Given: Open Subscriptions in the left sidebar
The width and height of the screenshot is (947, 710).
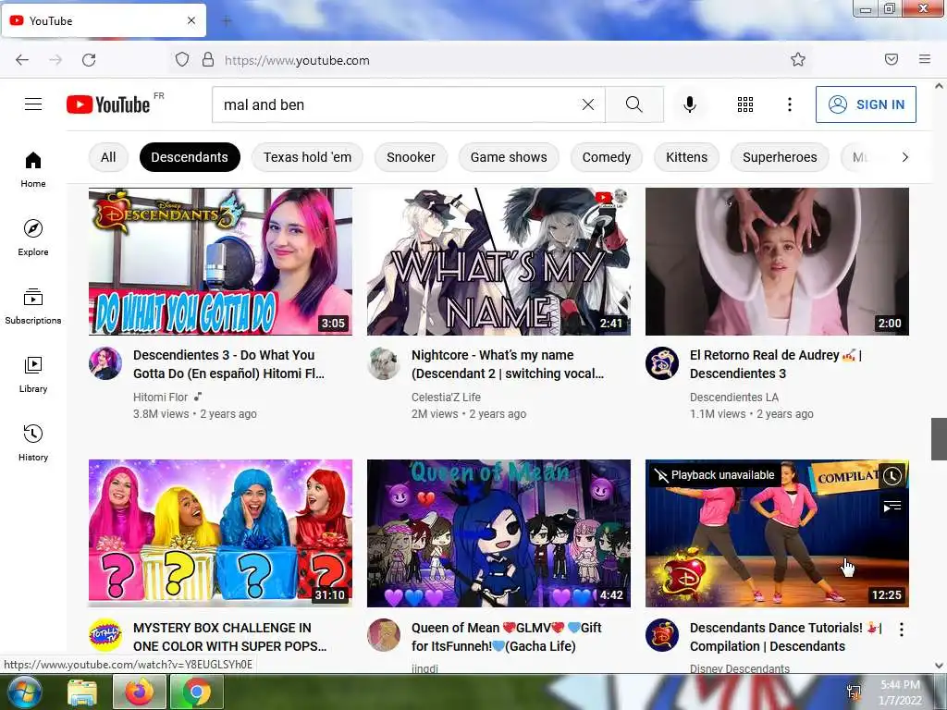Looking at the screenshot, I should pyautogui.click(x=33, y=307).
